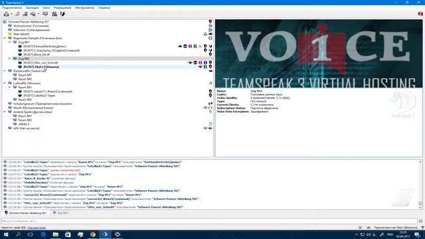Open the Разрешения menu
Screen dimensions: 425x239
[x=62, y=7]
